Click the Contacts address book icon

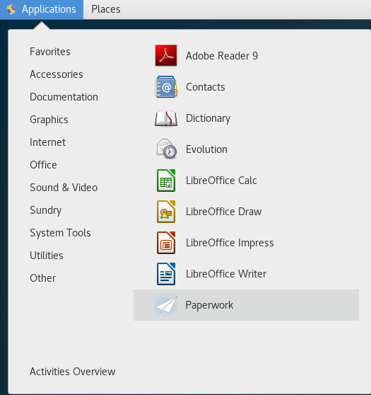point(166,87)
